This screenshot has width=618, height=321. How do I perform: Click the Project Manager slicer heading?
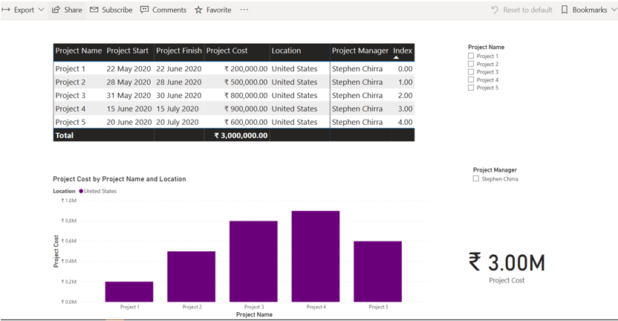[x=495, y=169]
